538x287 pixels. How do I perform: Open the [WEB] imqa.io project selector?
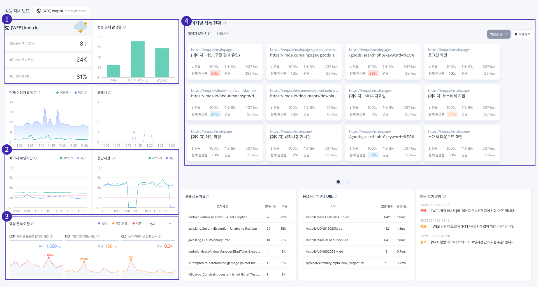coord(61,11)
